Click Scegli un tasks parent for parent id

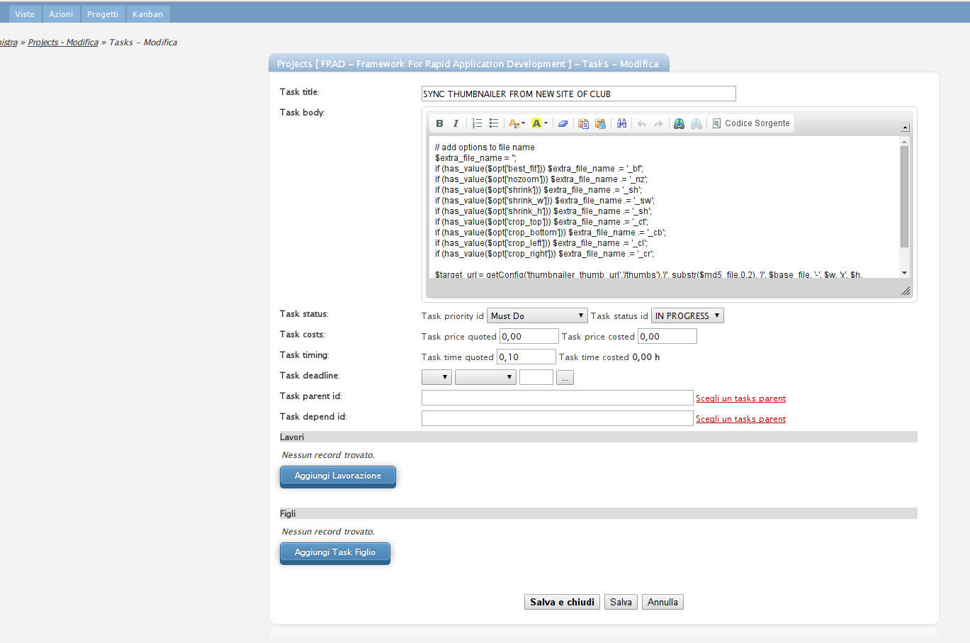(x=740, y=398)
